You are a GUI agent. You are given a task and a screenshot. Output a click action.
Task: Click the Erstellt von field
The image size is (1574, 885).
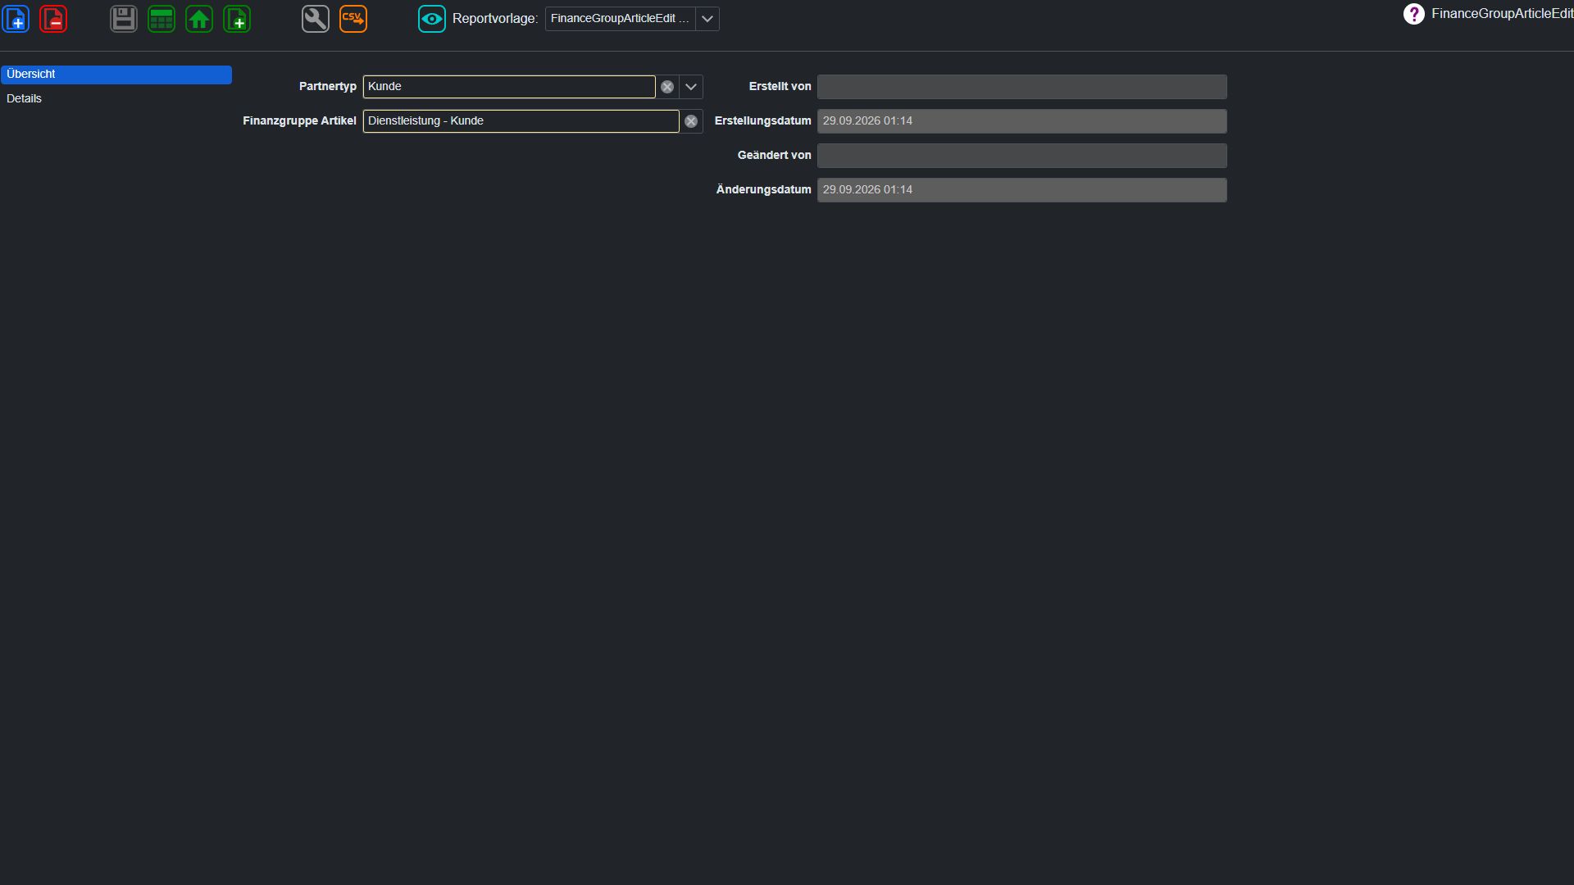[x=1022, y=87]
